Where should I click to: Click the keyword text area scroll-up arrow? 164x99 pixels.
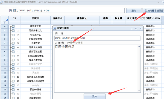(x=139, y=46)
